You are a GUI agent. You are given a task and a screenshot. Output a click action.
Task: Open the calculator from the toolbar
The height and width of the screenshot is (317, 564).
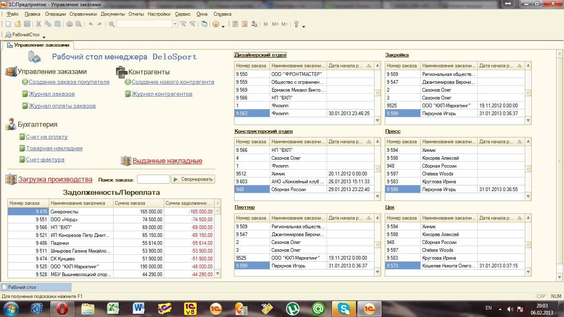pos(235,24)
